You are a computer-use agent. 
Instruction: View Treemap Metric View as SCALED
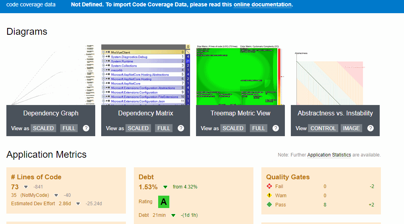(233, 128)
